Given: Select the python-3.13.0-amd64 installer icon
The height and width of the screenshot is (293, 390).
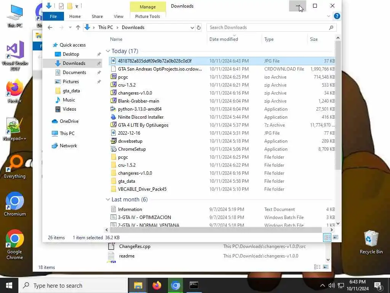Looking at the screenshot, I should click(x=113, y=109).
